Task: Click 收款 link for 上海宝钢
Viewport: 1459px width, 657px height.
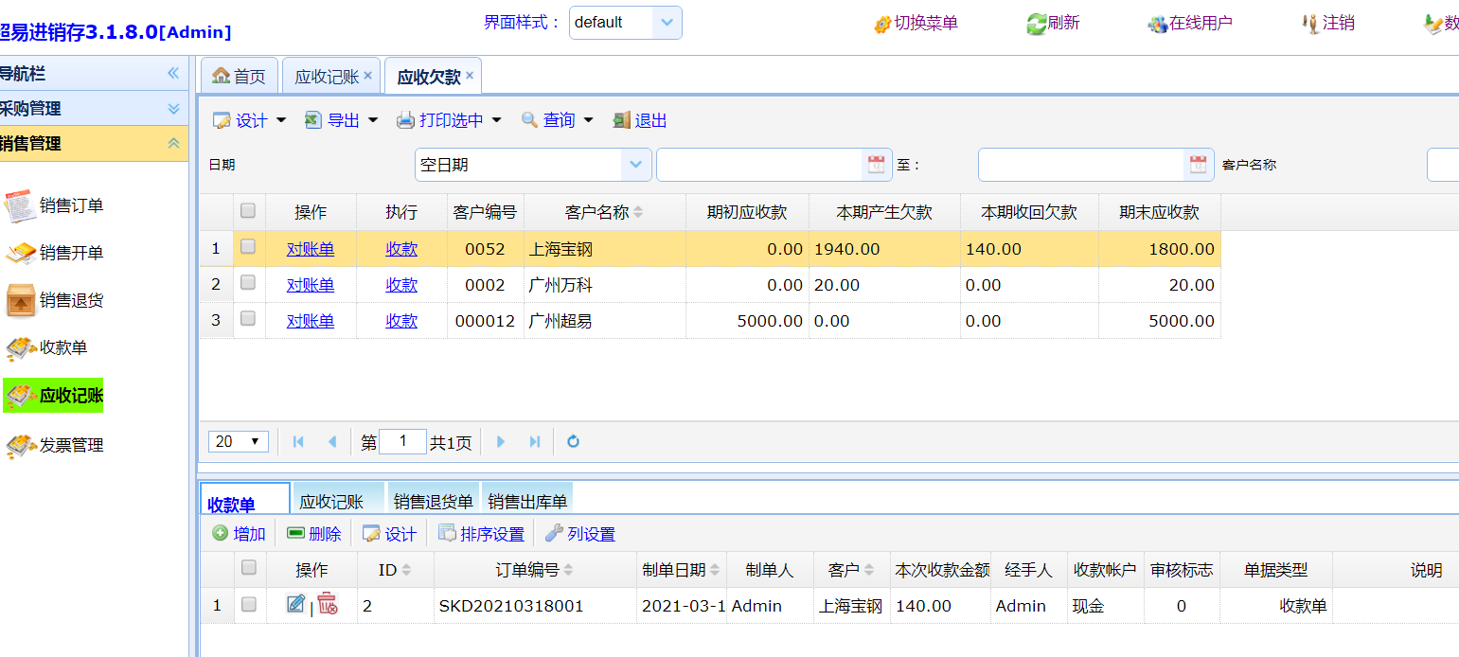Action: 401,249
